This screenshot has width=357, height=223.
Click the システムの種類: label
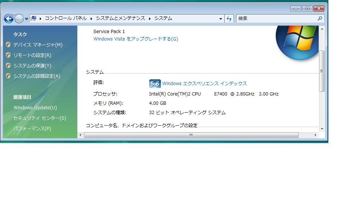tap(110, 112)
